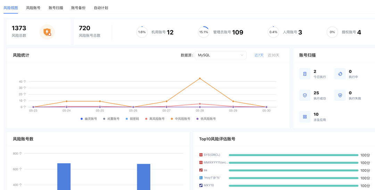Open the 风险视图 tab
Screen dimensions: 375x190
11,8
